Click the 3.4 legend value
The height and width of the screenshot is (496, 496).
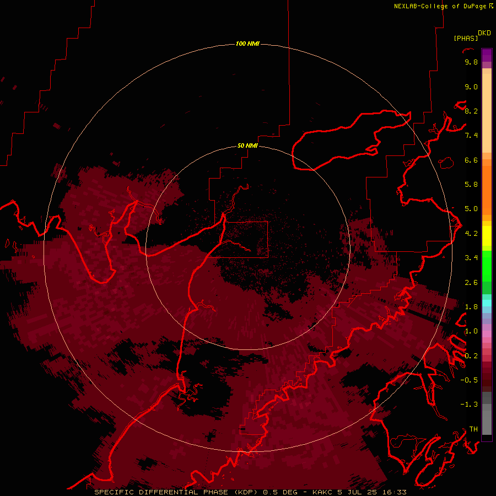pos(471,258)
